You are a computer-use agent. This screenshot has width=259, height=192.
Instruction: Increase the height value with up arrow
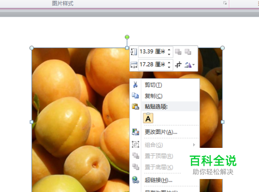[x=169, y=50]
